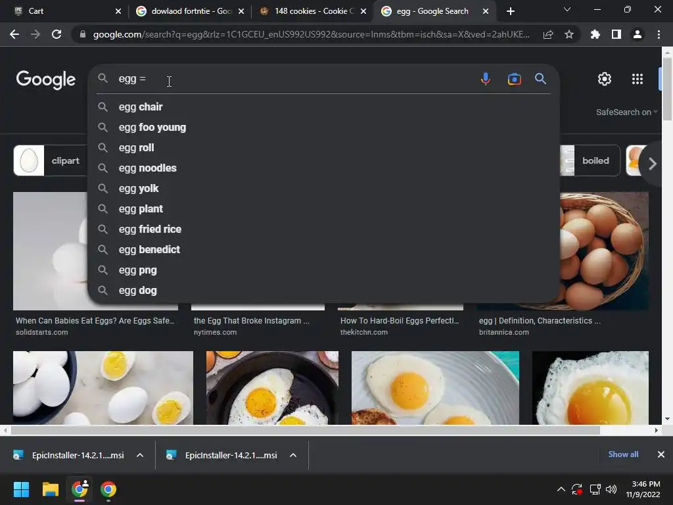Screen dimensions: 673x505
Task: Filter images by clipart chip
Action: coord(50,160)
